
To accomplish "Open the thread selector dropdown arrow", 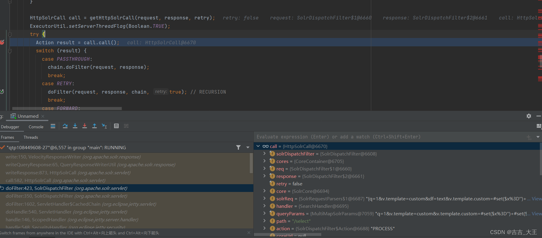I will click(x=248, y=147).
